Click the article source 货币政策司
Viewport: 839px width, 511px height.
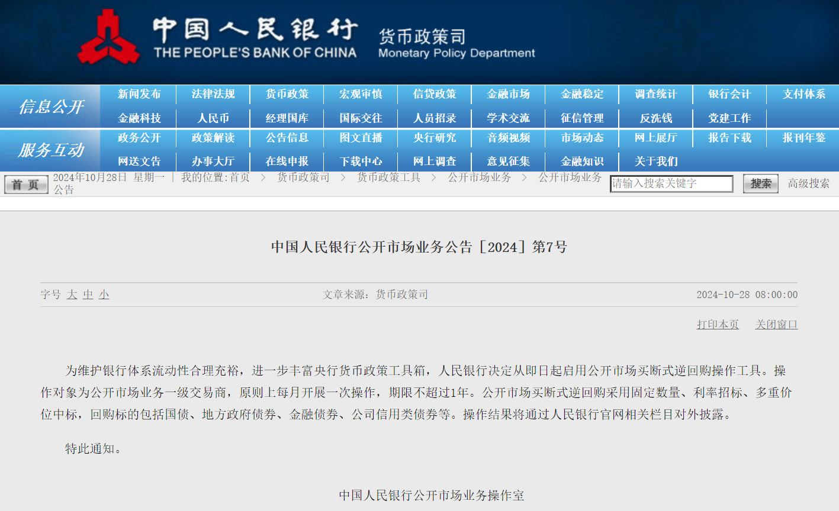click(x=401, y=295)
